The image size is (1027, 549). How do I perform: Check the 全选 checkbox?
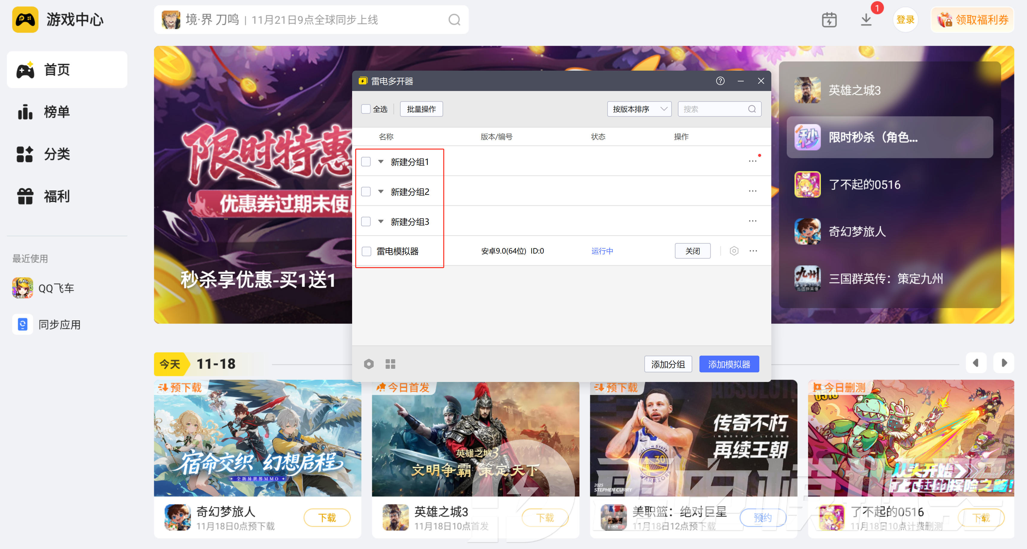[x=366, y=109]
